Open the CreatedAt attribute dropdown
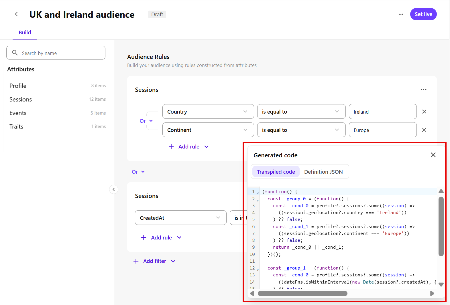Image resolution: width=450 pixels, height=305 pixels. (180, 218)
